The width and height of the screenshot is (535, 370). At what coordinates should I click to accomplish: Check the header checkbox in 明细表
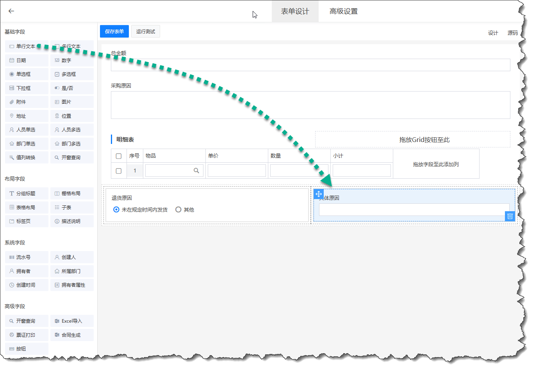click(119, 156)
